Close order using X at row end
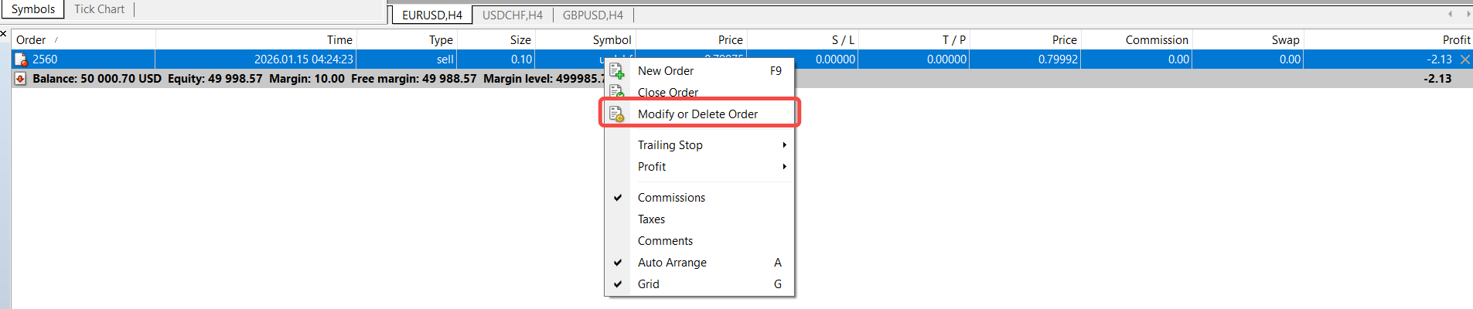 point(1464,59)
